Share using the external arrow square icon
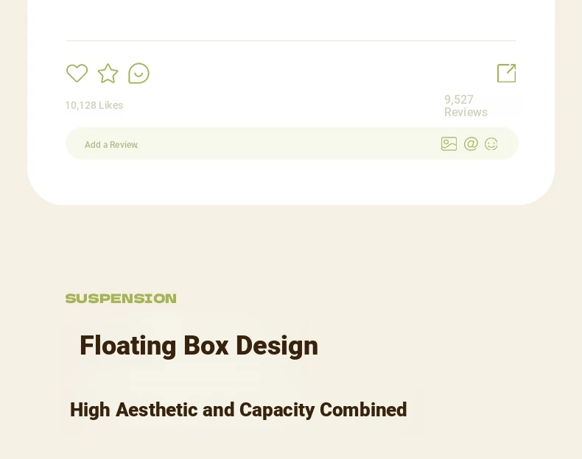Viewport: 582px width, 459px height. coord(507,73)
